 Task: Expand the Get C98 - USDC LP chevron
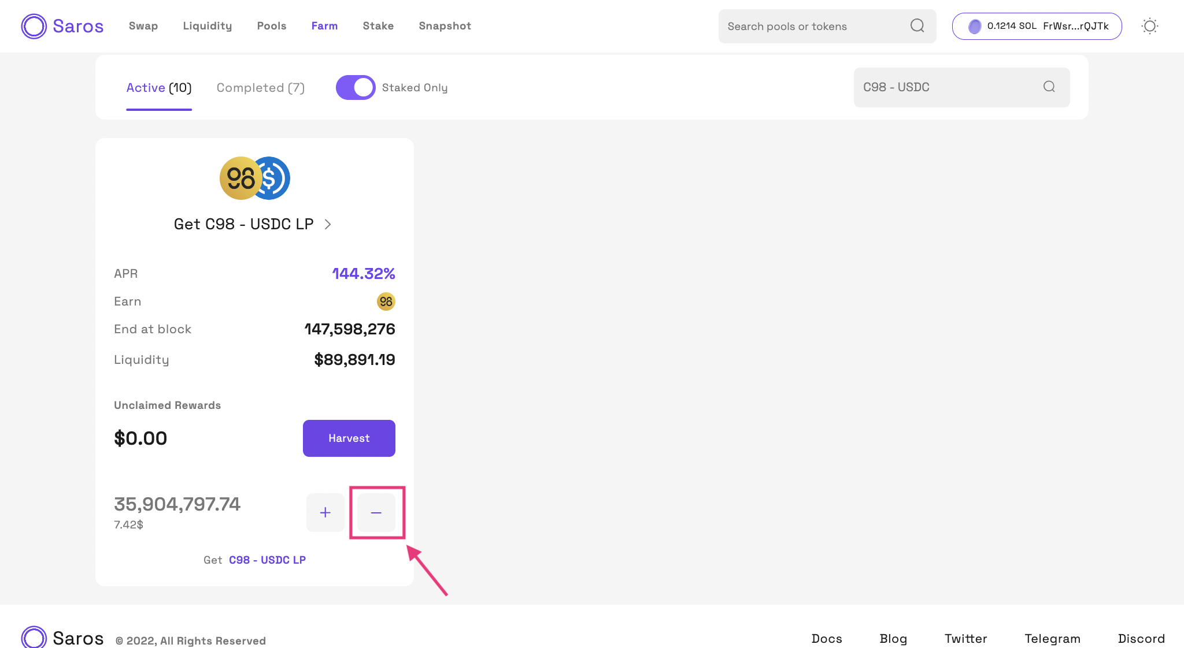pos(328,224)
